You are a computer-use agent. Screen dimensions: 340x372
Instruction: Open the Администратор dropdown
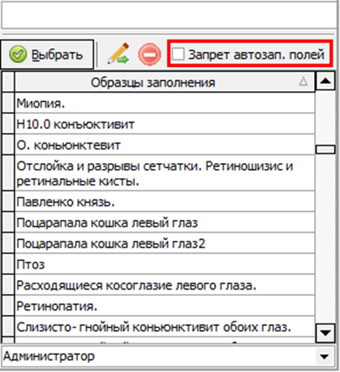[x=324, y=356]
